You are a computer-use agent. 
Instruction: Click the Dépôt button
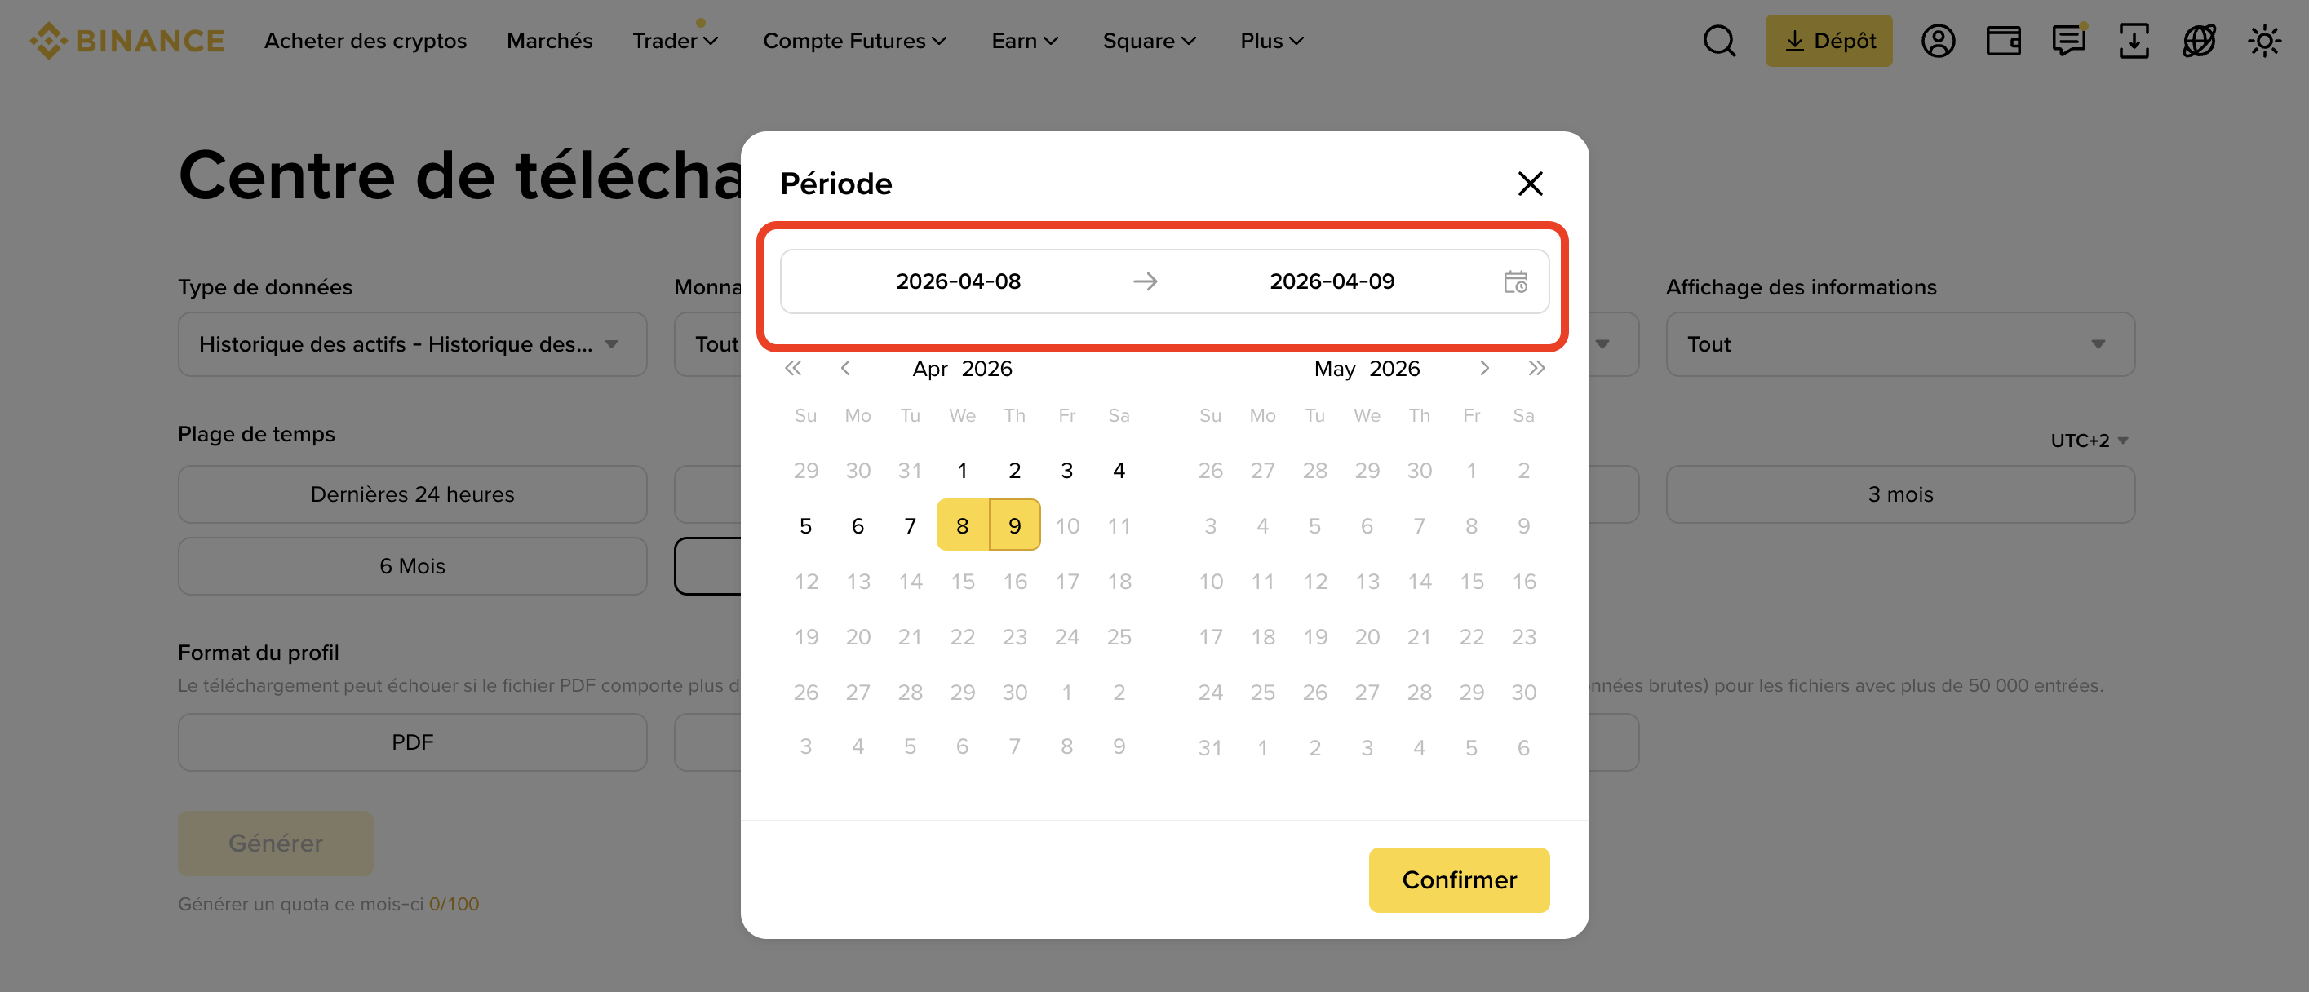(1828, 42)
